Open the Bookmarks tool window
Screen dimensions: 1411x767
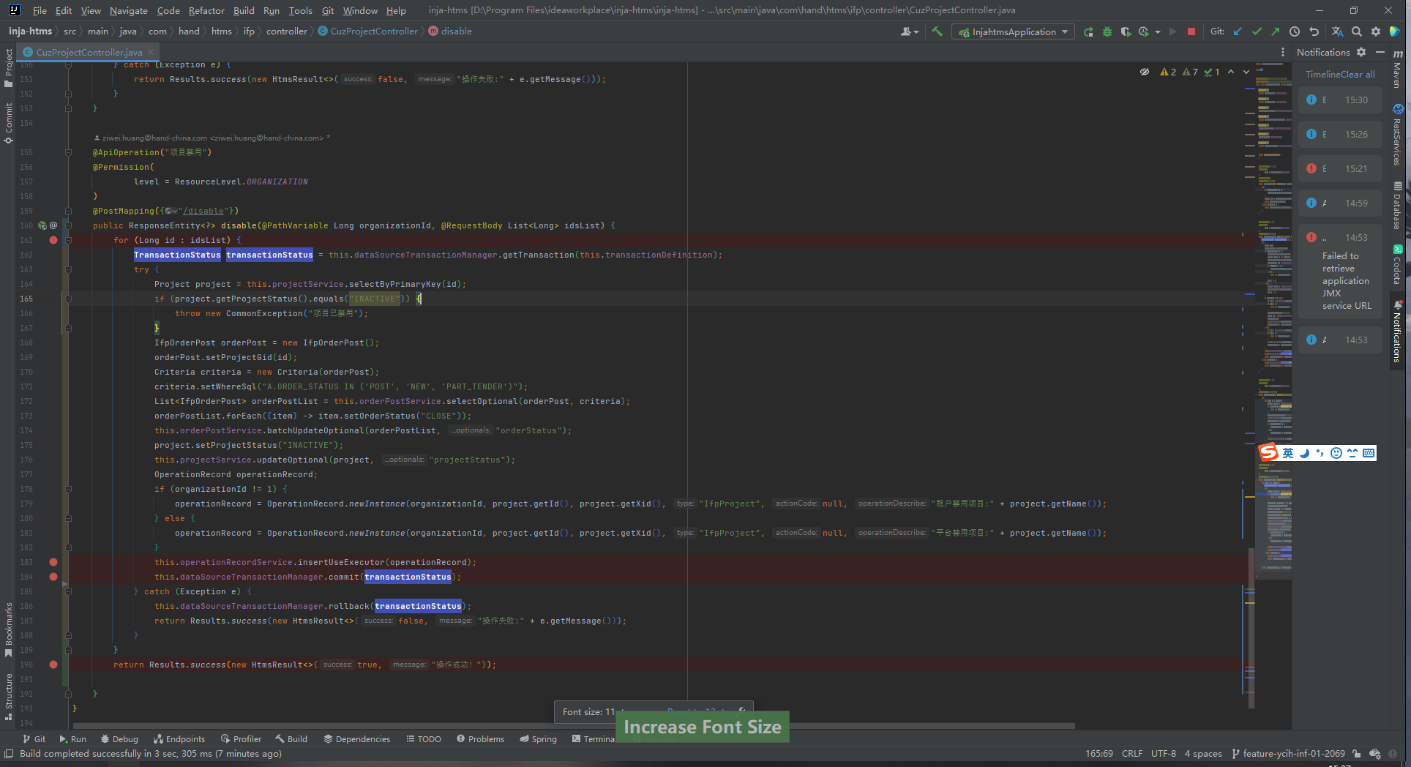pyautogui.click(x=9, y=630)
